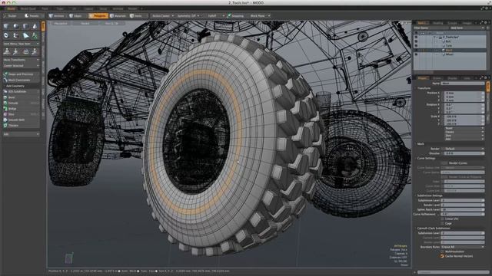Screen dimensions: 492x276
Task: Switch to Polygons selection mode
Action: pos(98,15)
